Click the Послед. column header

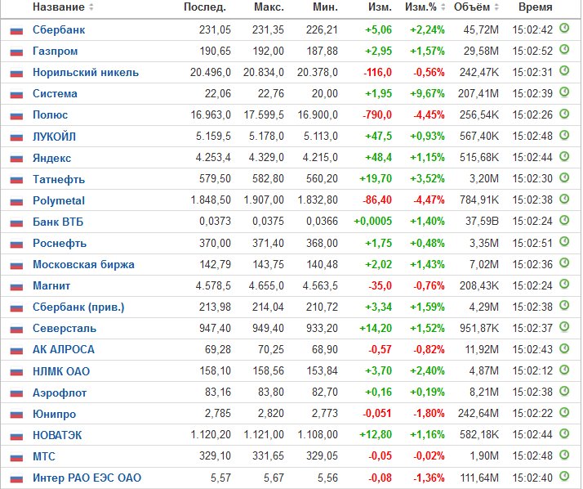point(205,7)
